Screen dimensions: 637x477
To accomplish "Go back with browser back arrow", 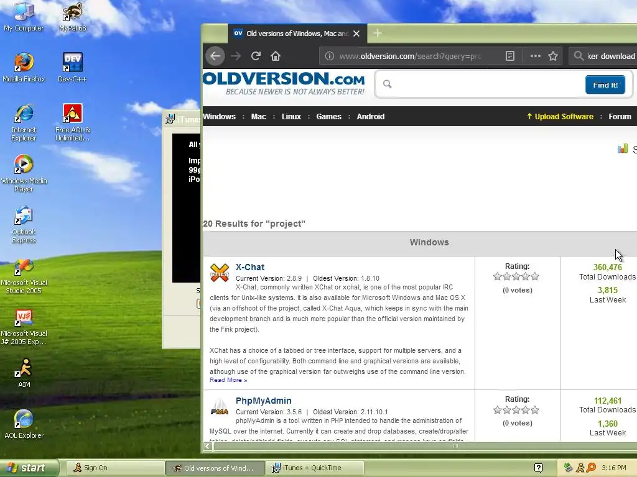I will pos(215,56).
